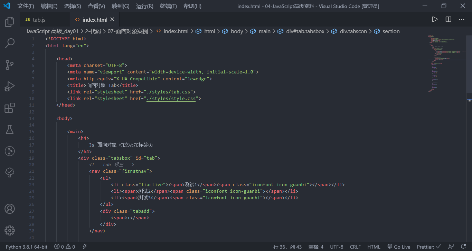Image resolution: width=472 pixels, height=251 pixels.
Task: Open the editor more actions menu
Action: [462, 19]
